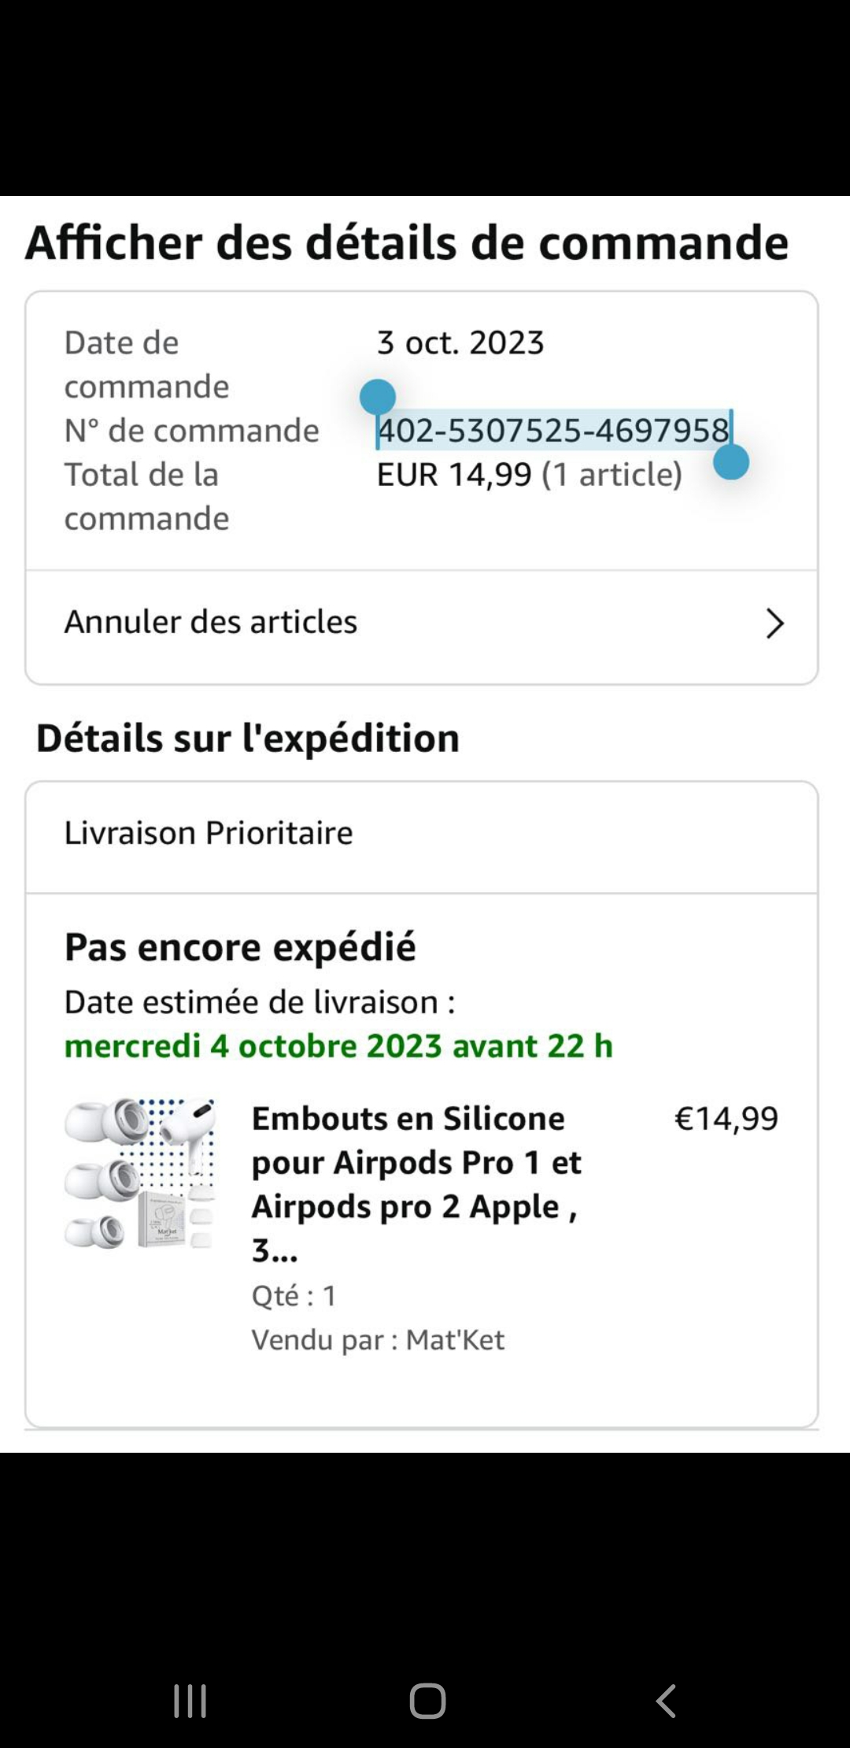Click the chevron beside Annuler des articles
The height and width of the screenshot is (1748, 850).
[x=774, y=624]
